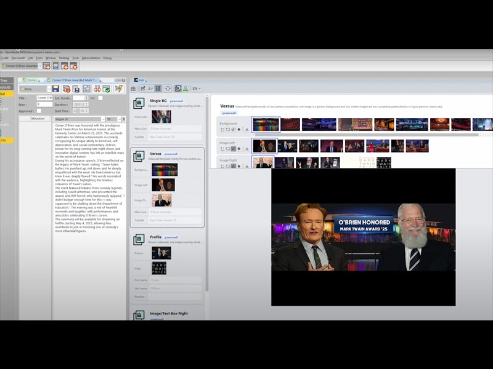Click the Profile template icon
The width and height of the screenshot is (493, 369).
click(139, 239)
